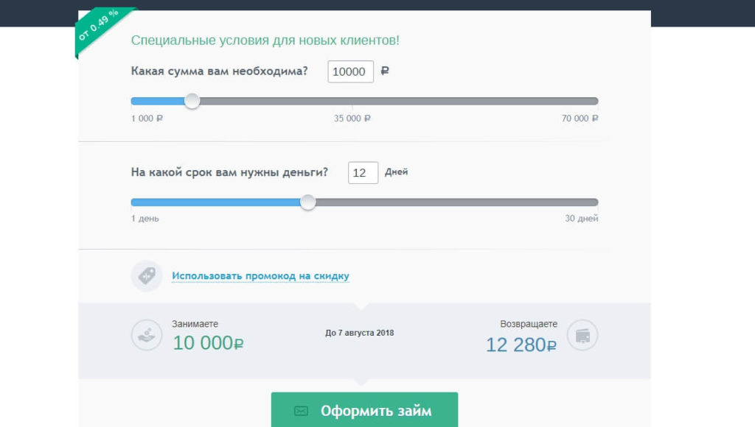Screen dimensions: 755x427
Task: Select the days input field showing 12
Action: point(363,172)
